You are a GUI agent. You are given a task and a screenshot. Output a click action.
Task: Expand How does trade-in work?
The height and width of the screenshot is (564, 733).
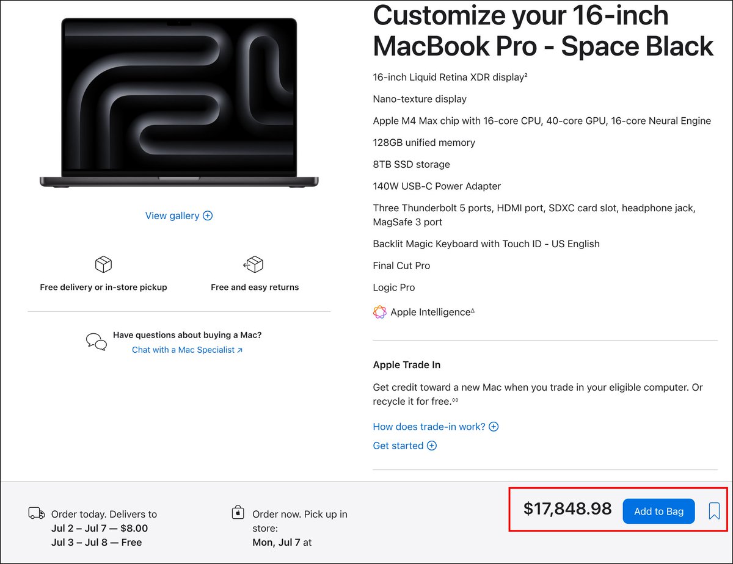pos(436,427)
